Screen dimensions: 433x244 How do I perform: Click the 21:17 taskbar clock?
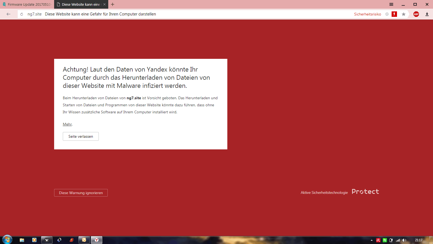[419, 240]
